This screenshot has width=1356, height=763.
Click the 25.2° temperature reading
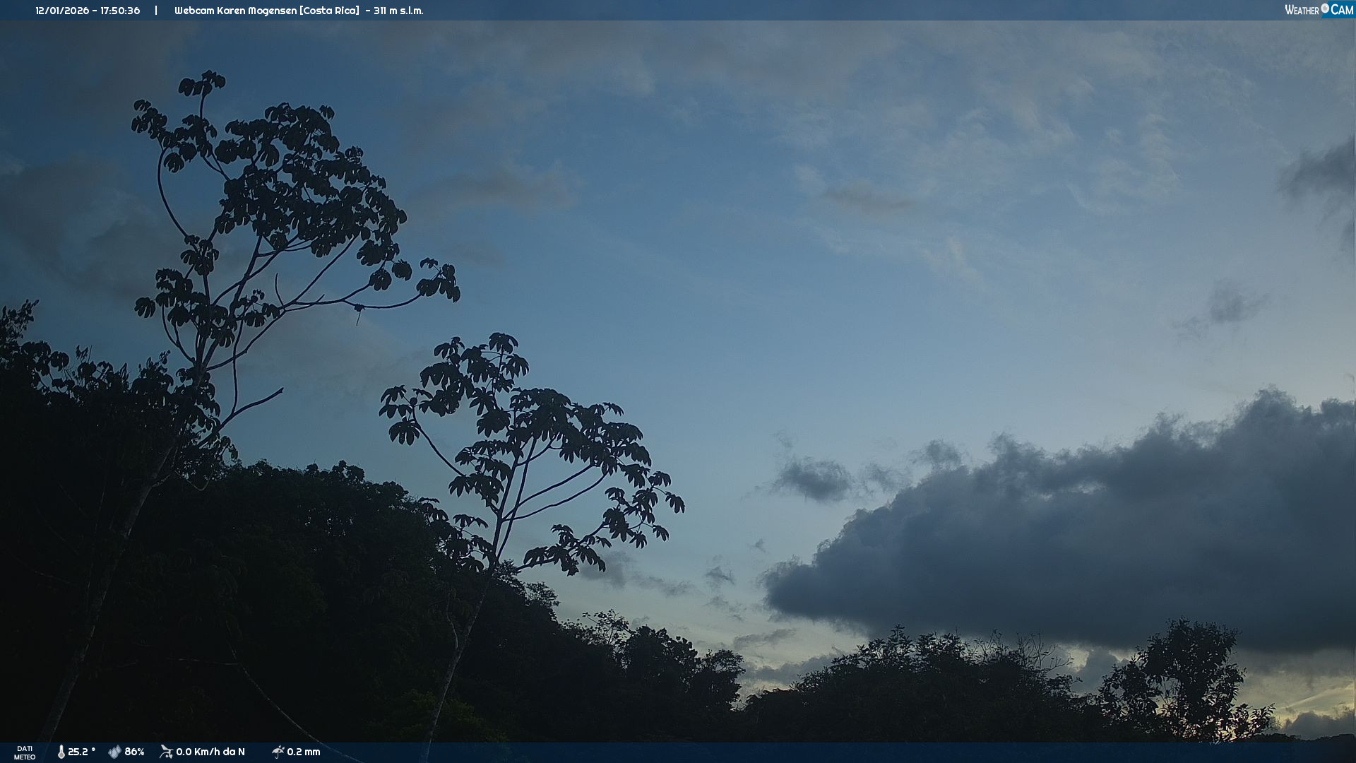point(81,752)
